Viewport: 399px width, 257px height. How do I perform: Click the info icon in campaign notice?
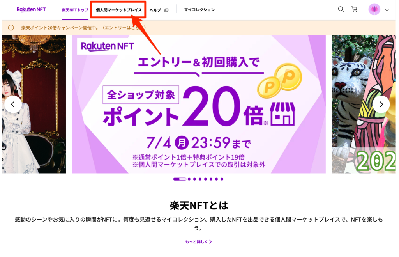[x=11, y=28]
